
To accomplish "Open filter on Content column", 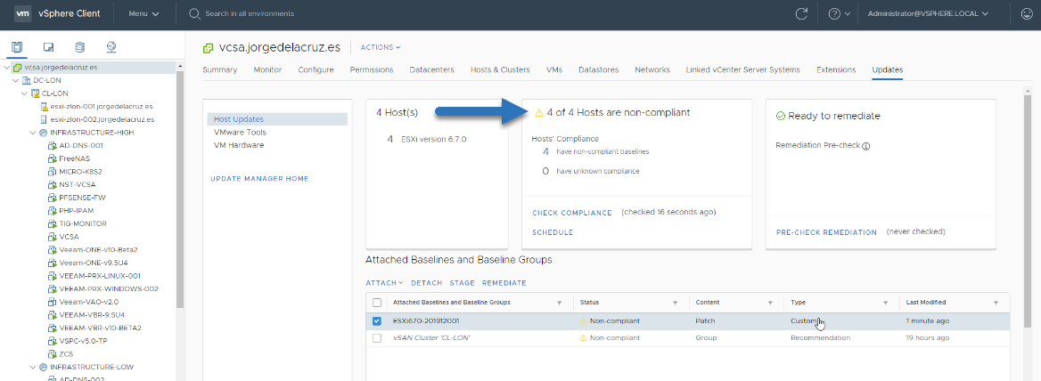I will 770,303.
